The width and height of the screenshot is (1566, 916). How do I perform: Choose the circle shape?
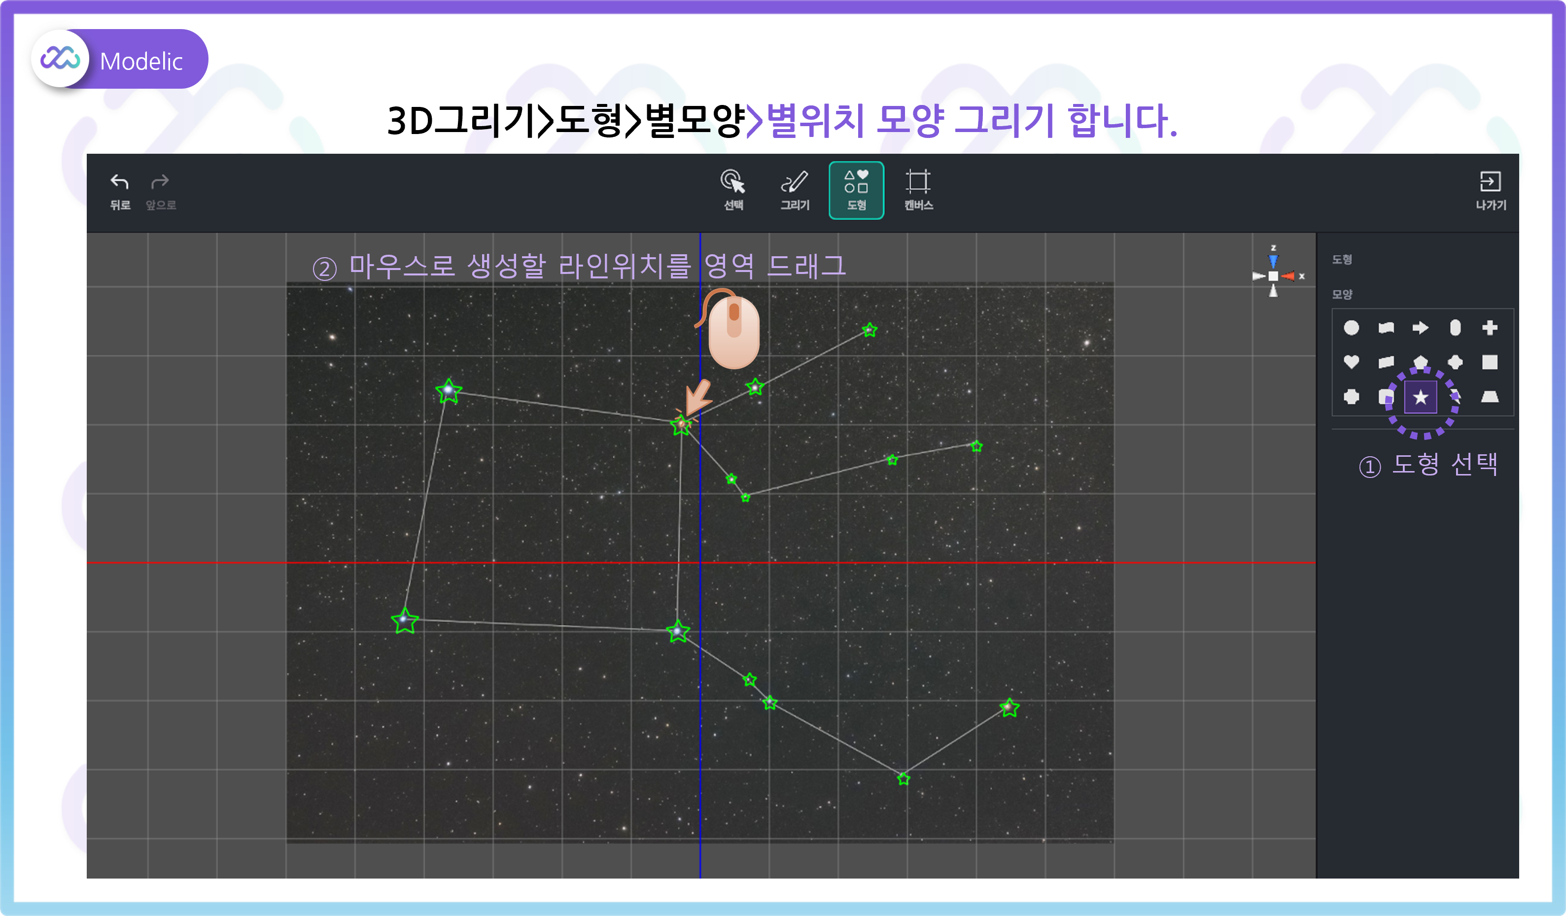coord(1351,327)
